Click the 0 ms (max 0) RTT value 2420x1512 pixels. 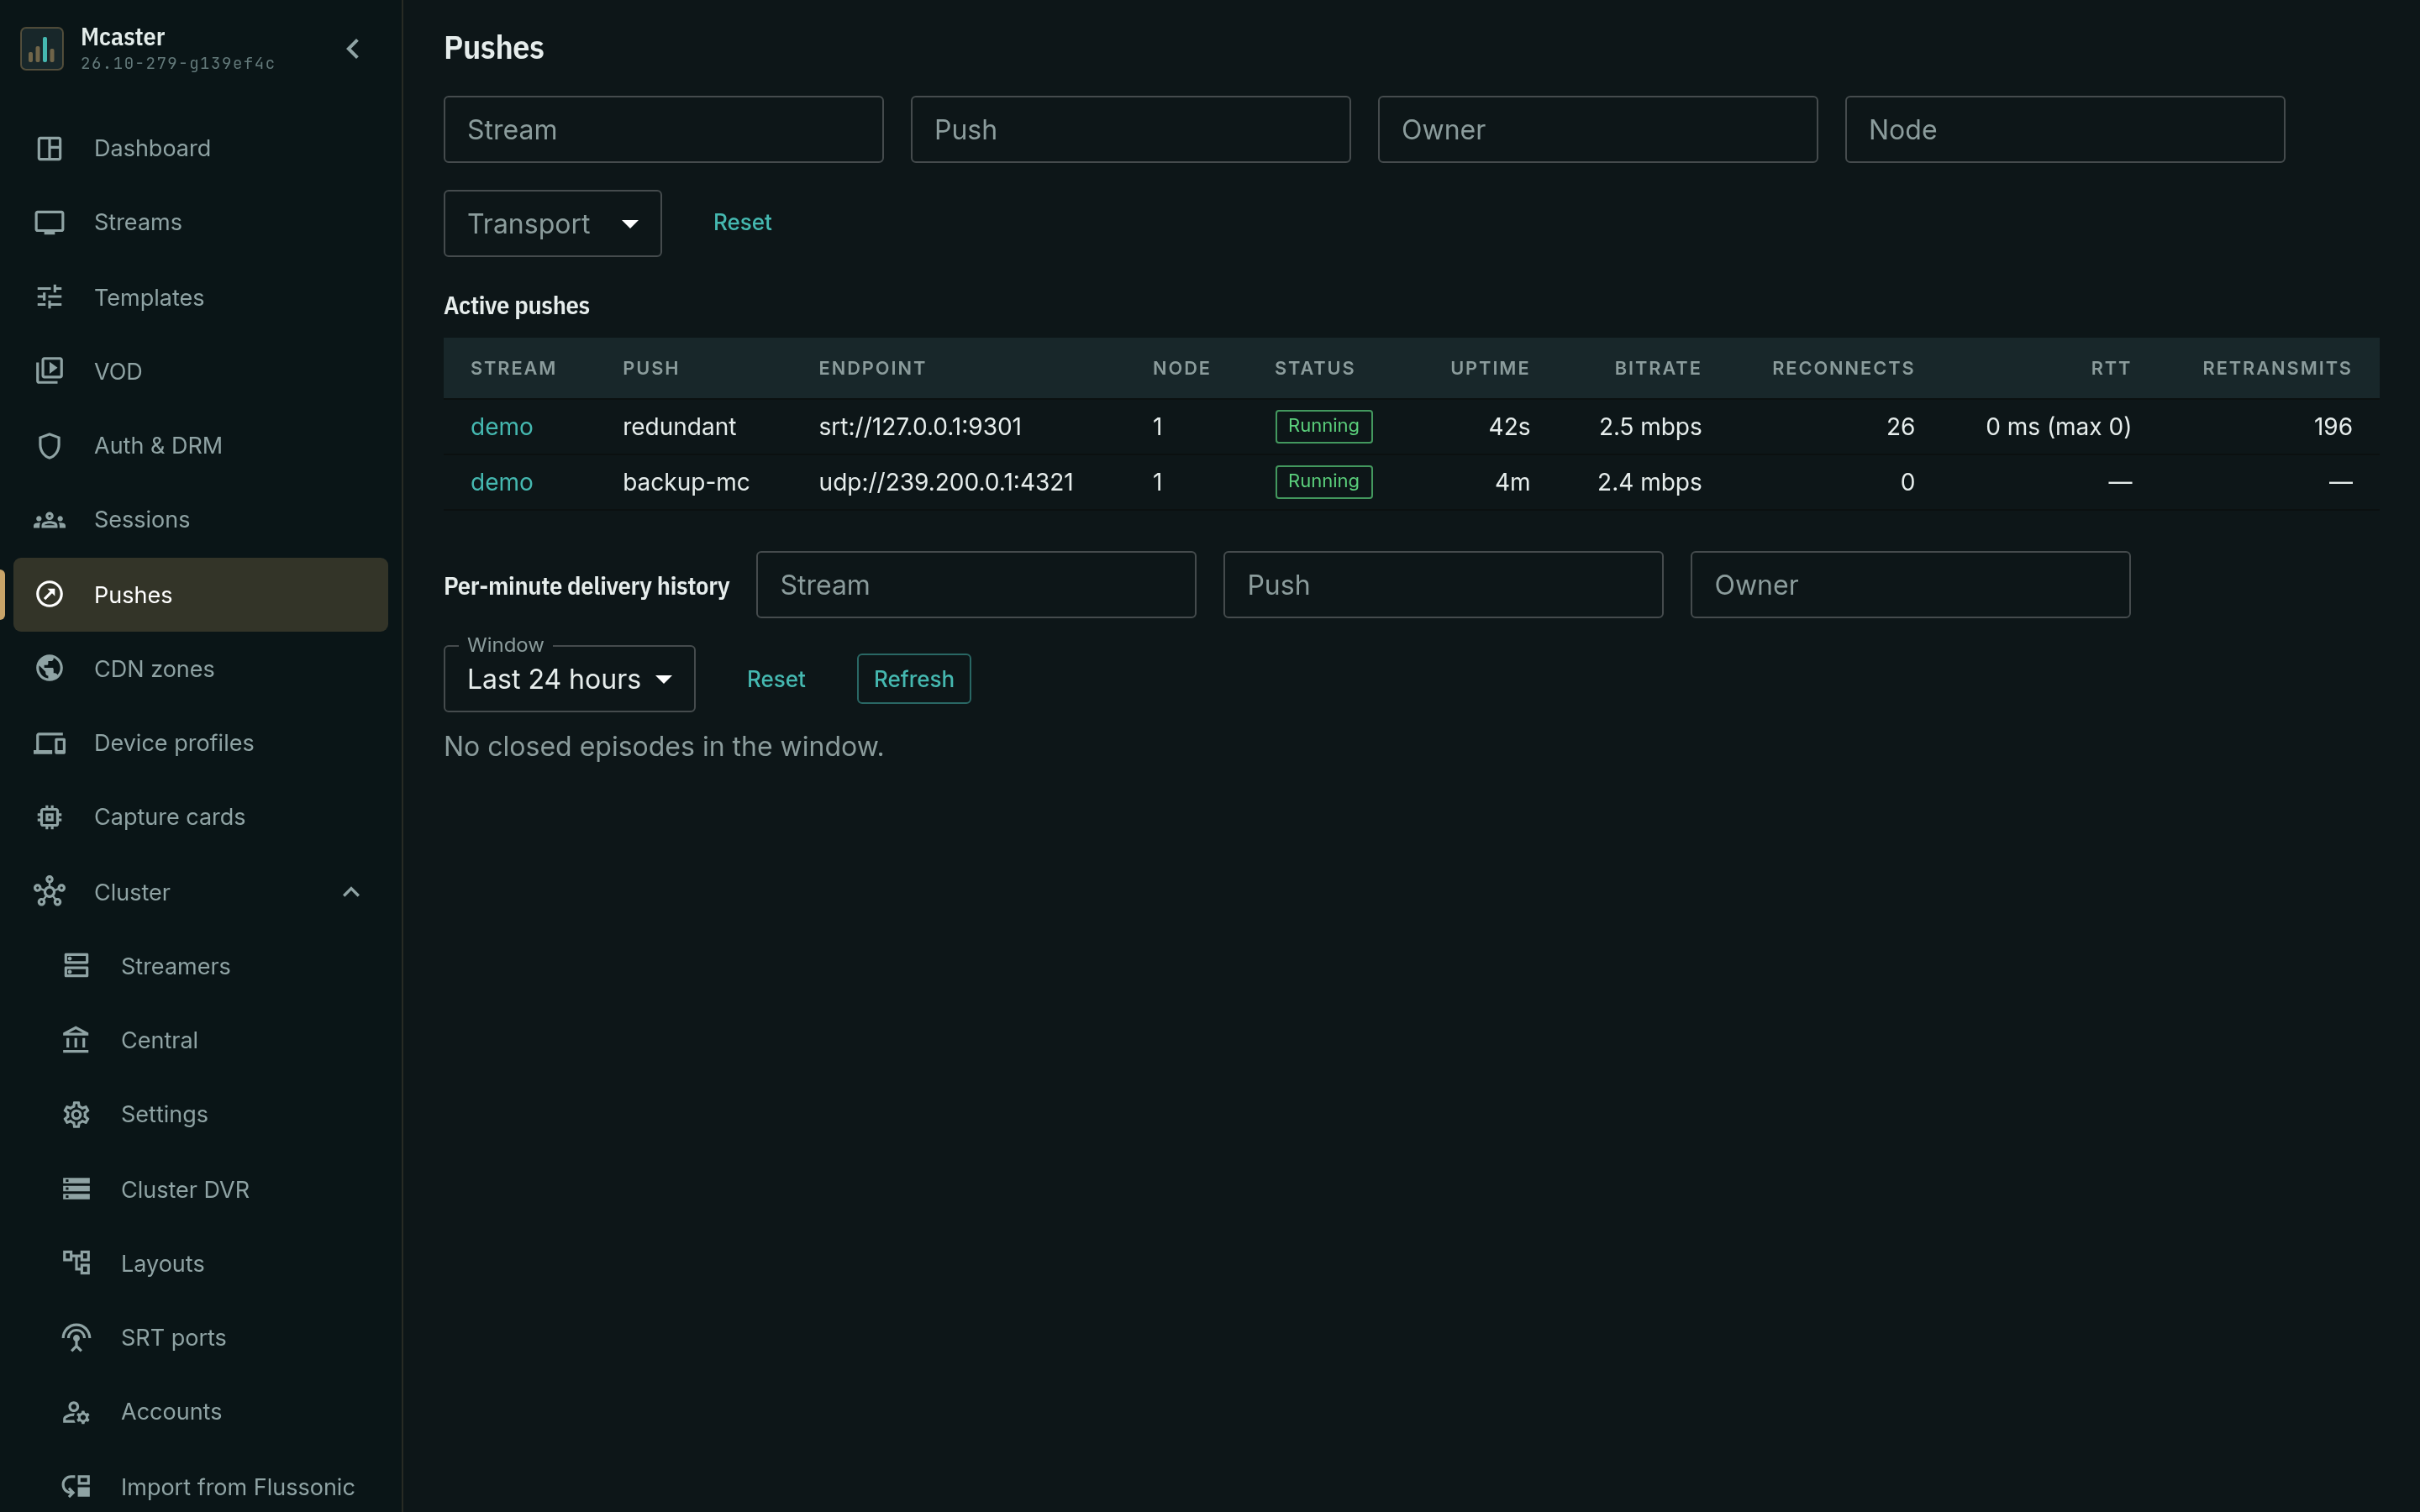pyautogui.click(x=2058, y=426)
